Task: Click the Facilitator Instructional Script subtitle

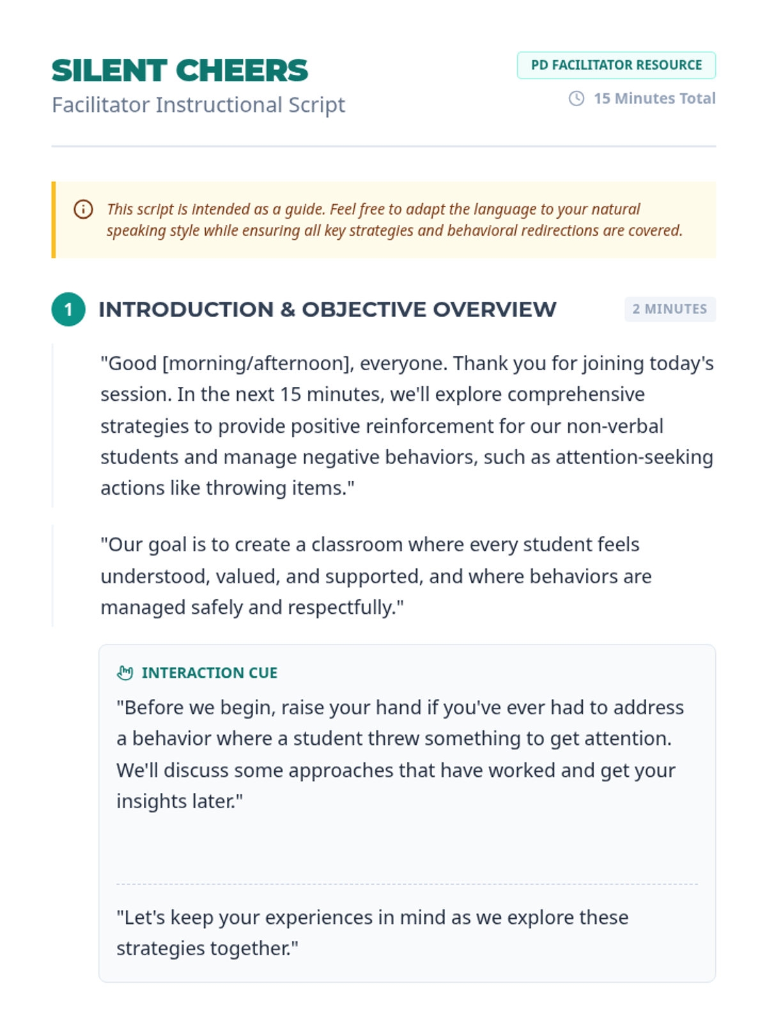Action: click(198, 105)
